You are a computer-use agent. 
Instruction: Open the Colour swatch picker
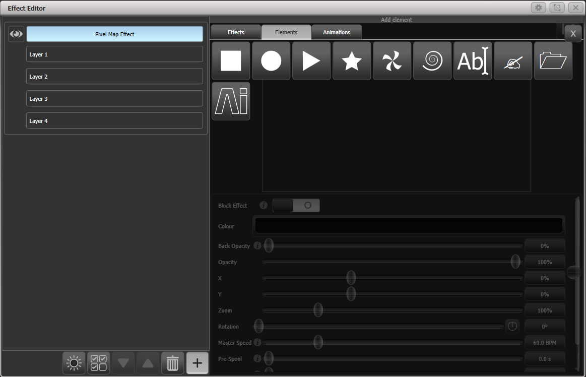tap(408, 226)
